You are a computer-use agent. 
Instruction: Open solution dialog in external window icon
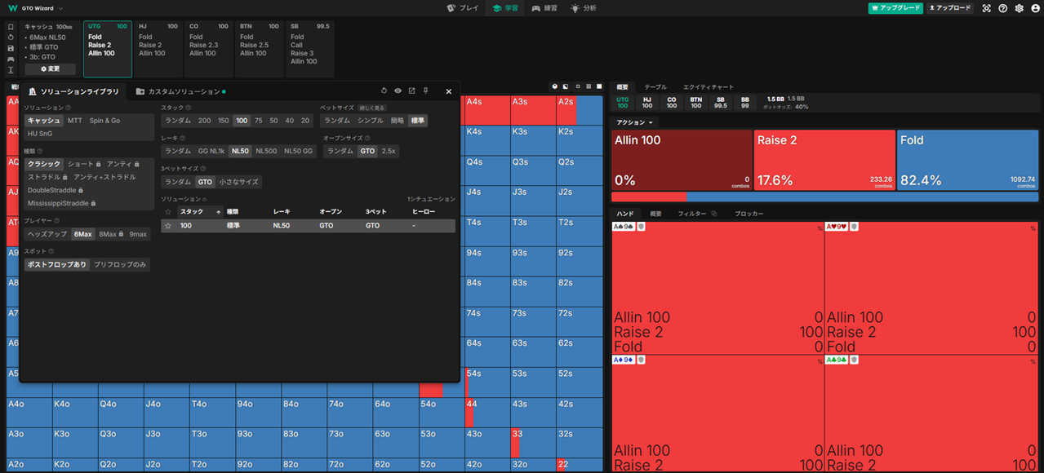(x=411, y=91)
